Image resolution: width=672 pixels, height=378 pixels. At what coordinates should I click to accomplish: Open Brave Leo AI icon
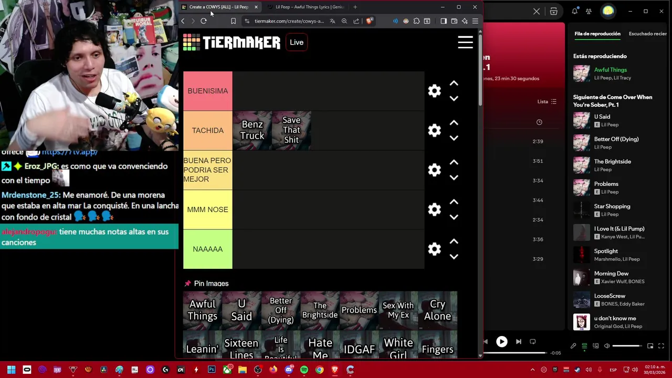pos(465,21)
